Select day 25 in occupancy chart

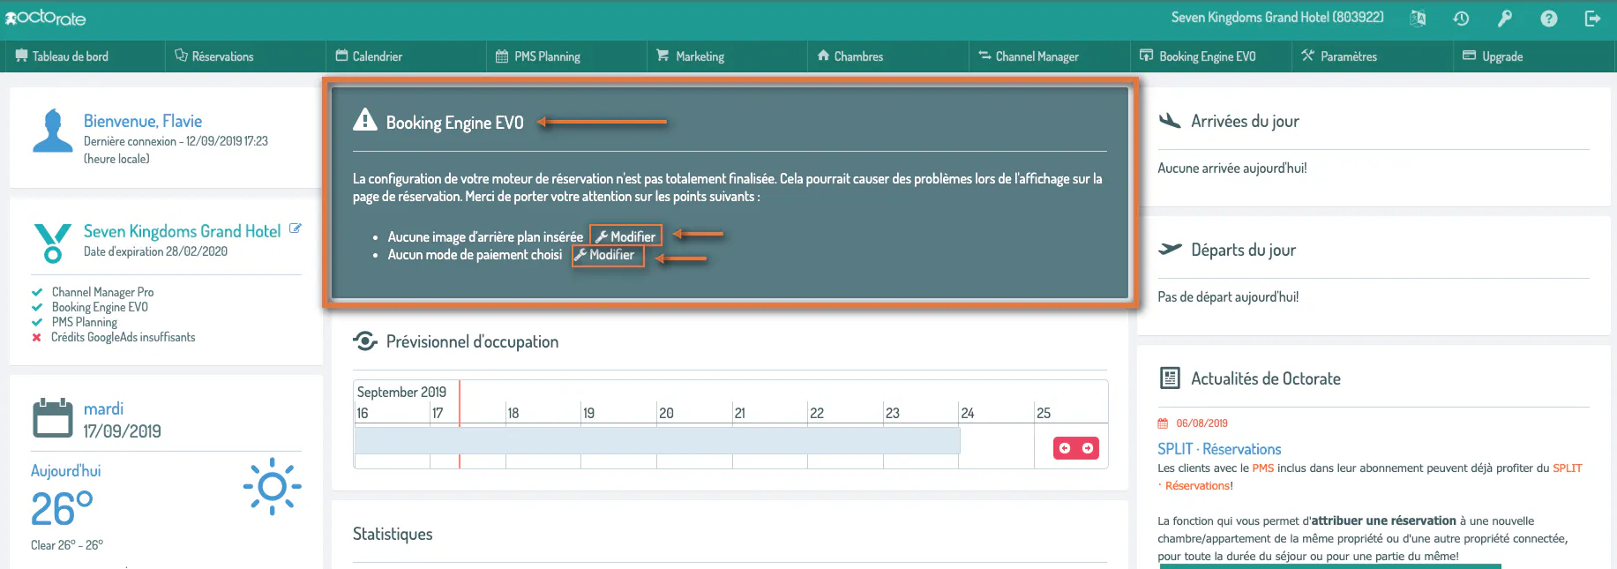tap(1044, 413)
